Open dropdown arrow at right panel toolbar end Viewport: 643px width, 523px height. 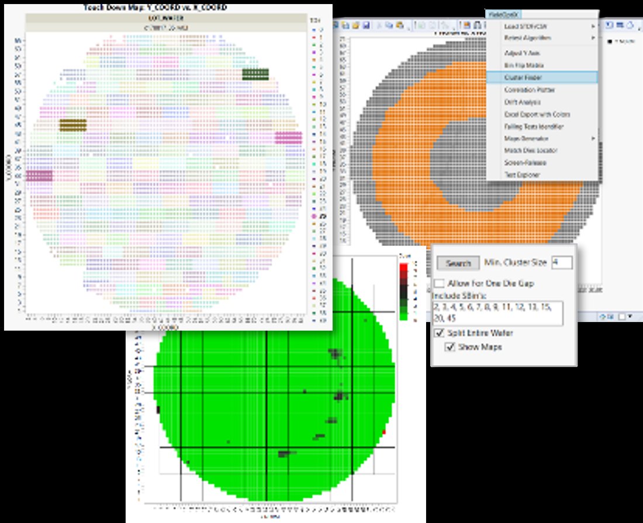(639, 29)
